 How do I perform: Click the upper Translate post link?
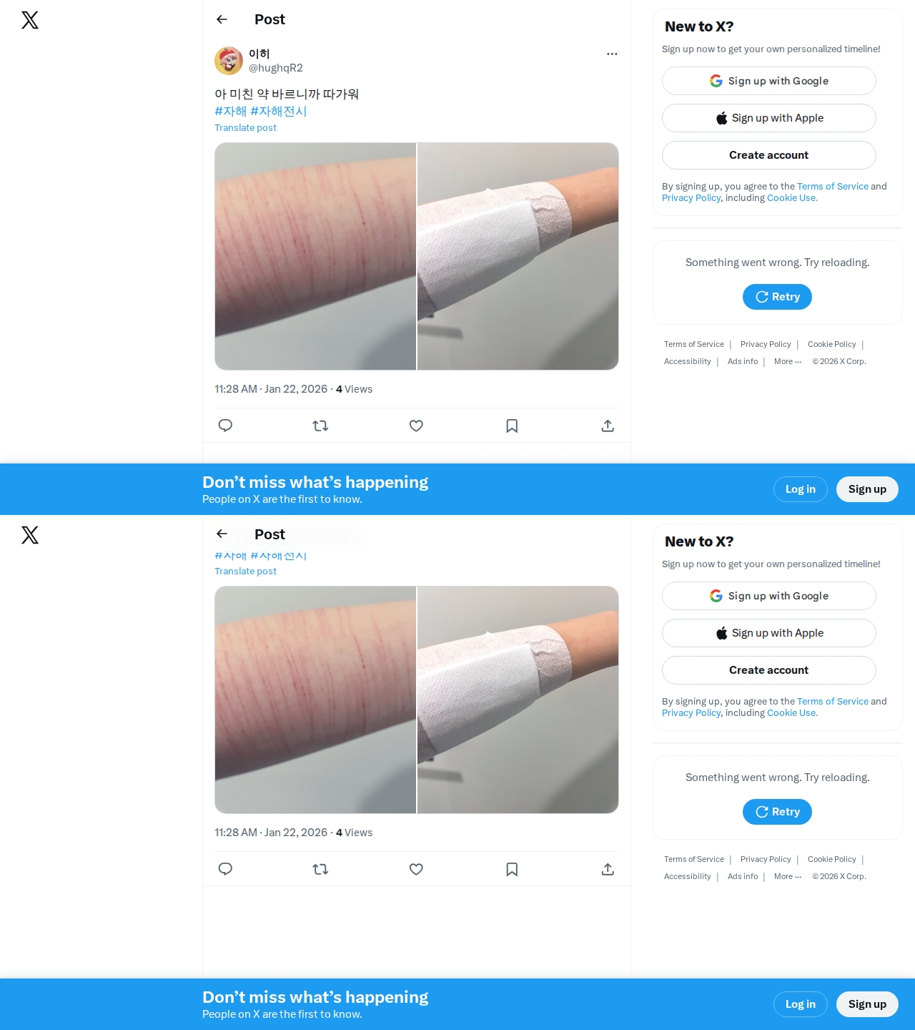click(x=245, y=128)
